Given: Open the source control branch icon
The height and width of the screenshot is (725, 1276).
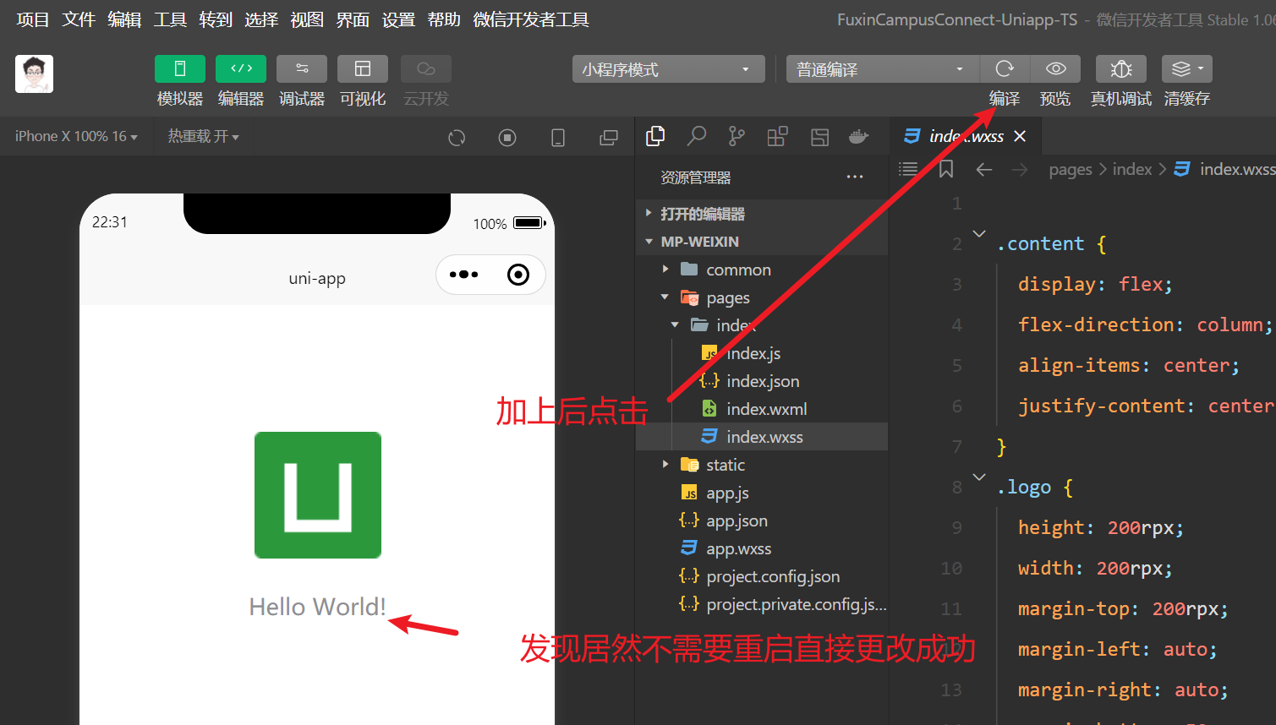Looking at the screenshot, I should (737, 136).
